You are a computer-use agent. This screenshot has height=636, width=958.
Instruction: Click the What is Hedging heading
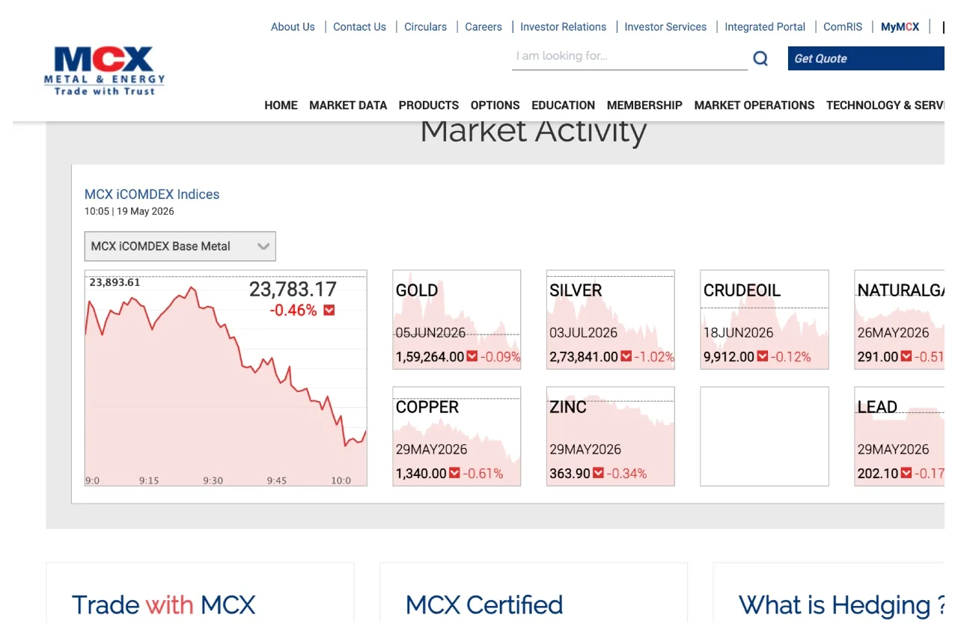click(842, 605)
